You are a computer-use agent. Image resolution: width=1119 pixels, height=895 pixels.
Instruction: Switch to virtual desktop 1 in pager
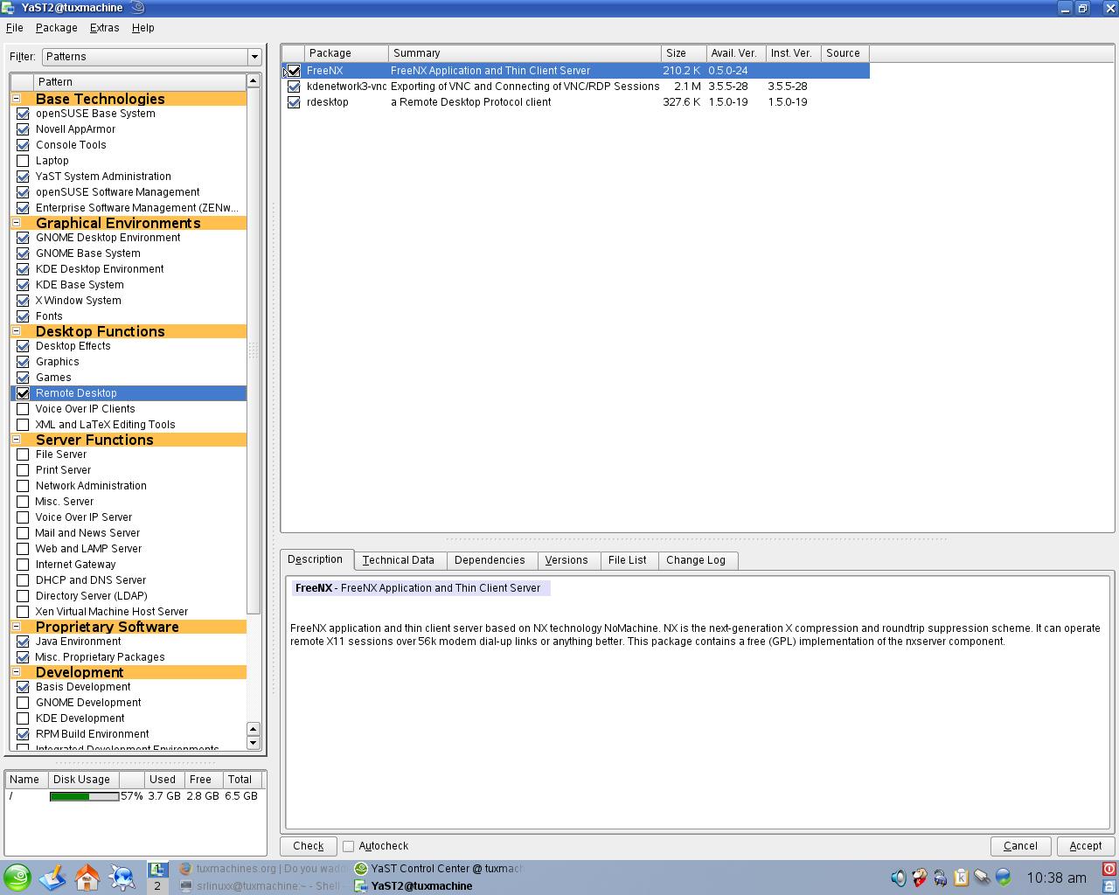click(157, 869)
